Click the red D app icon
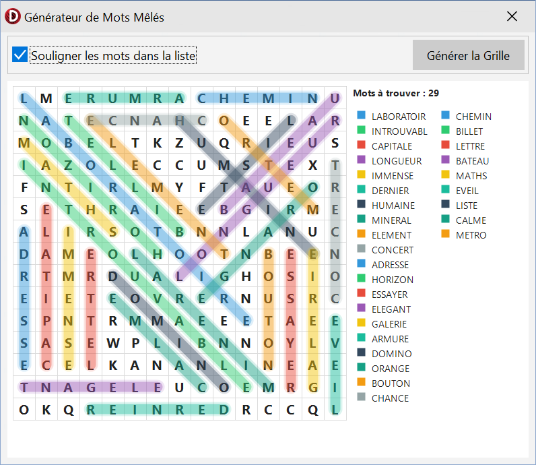The height and width of the screenshot is (465, 536). pos(12,17)
